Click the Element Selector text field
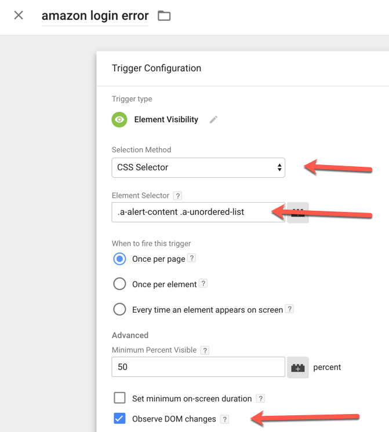Screen dimensions: 389x432 click(198, 212)
